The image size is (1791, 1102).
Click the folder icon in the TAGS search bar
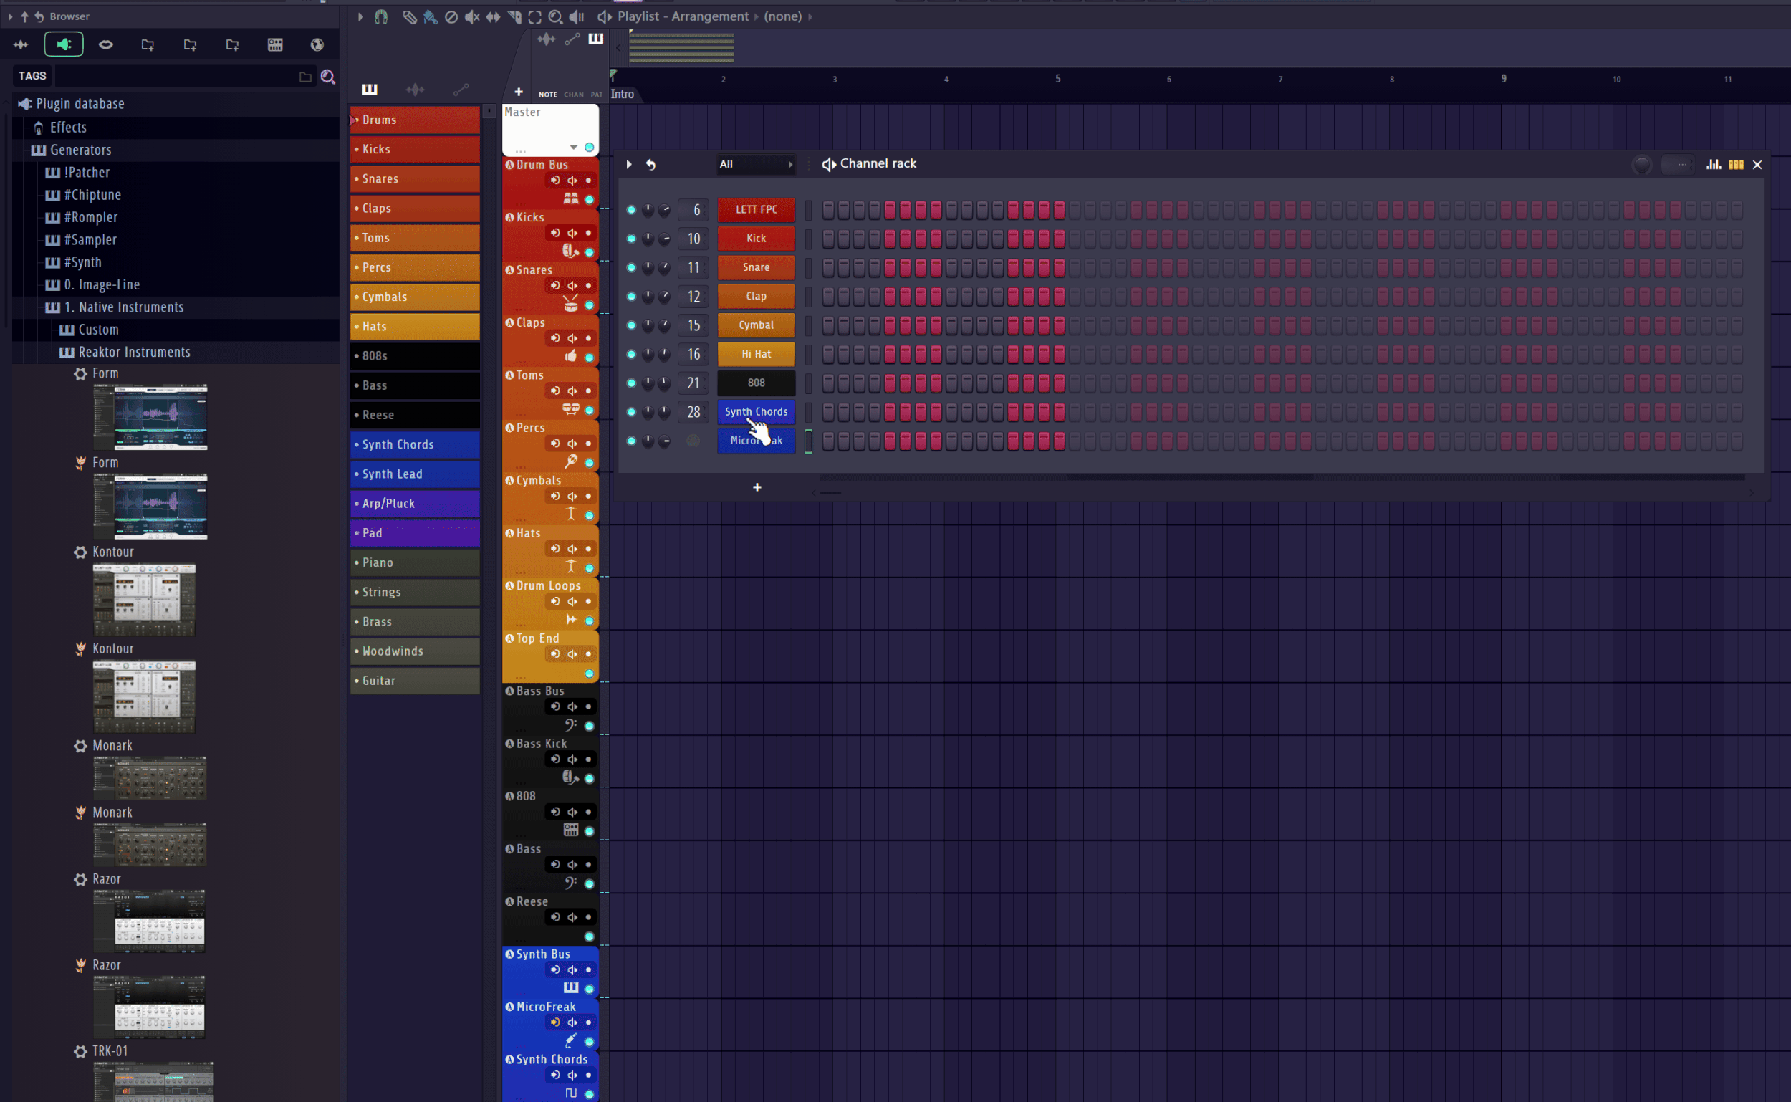point(305,77)
